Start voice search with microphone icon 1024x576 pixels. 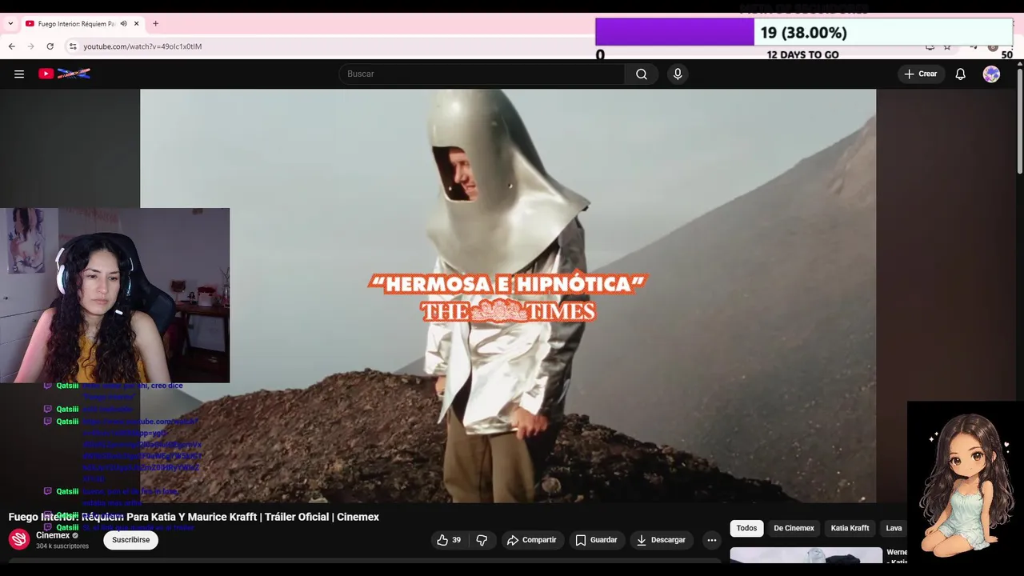(678, 74)
